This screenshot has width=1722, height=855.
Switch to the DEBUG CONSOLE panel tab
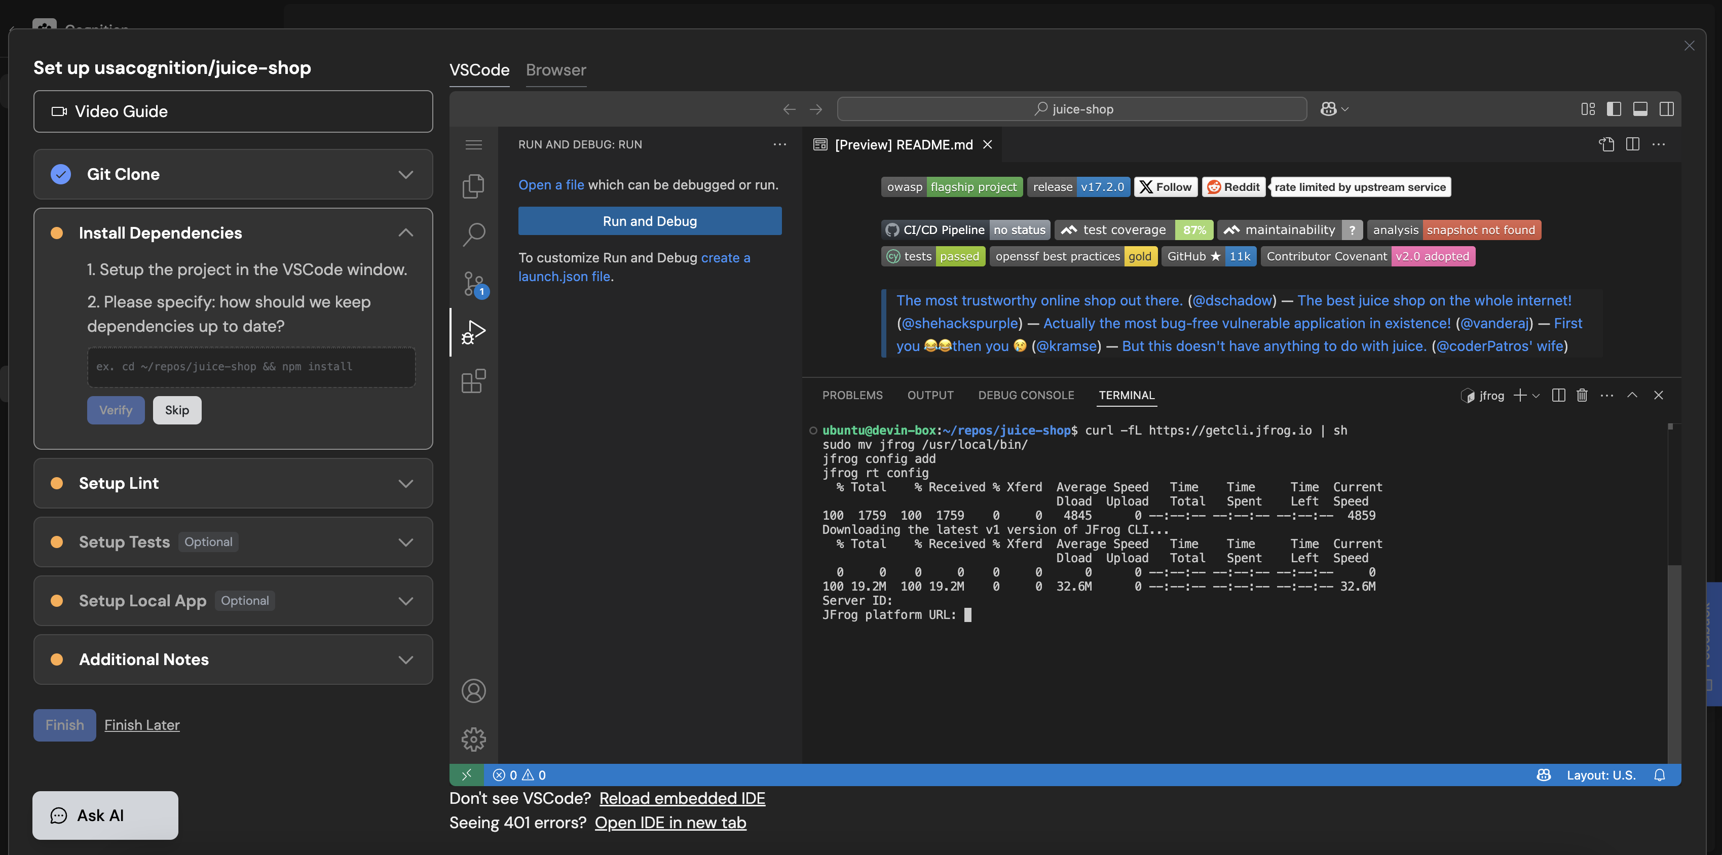click(1025, 396)
